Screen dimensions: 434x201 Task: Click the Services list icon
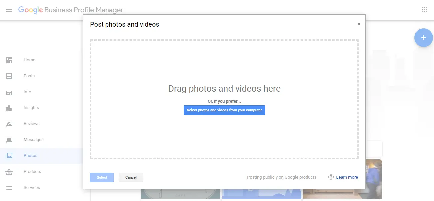coord(9,187)
